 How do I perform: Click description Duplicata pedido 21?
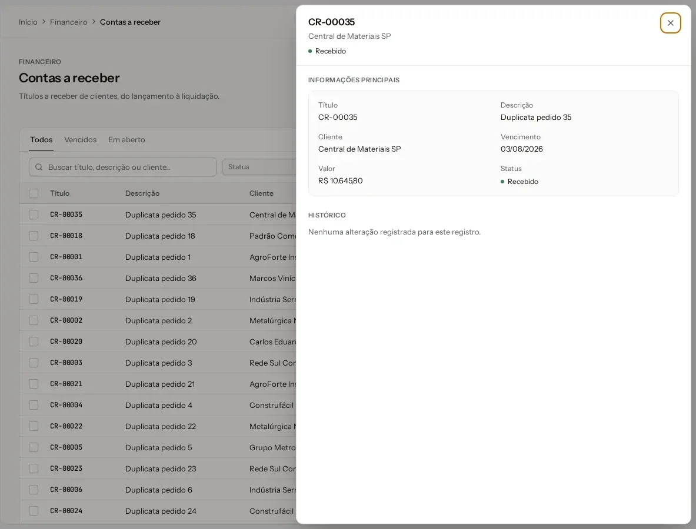click(160, 384)
